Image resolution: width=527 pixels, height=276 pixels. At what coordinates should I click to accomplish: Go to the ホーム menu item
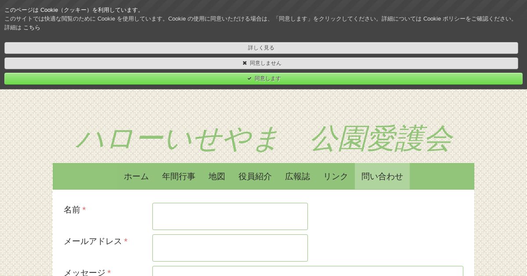(x=136, y=177)
